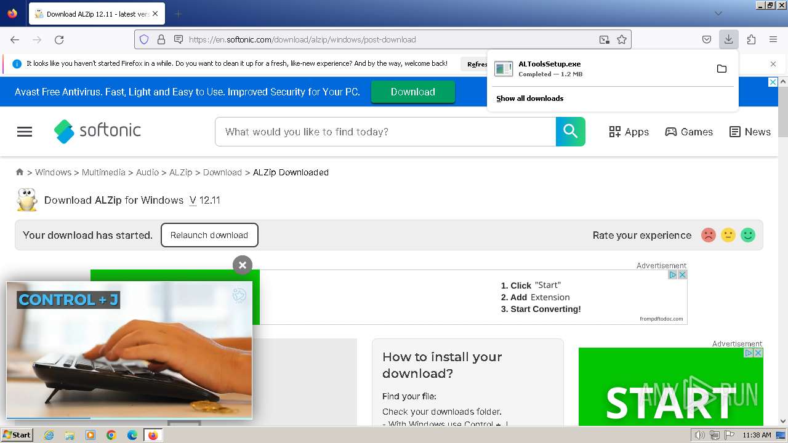Click Relaunch download button
Image resolution: width=788 pixels, height=443 pixels.
tap(209, 235)
